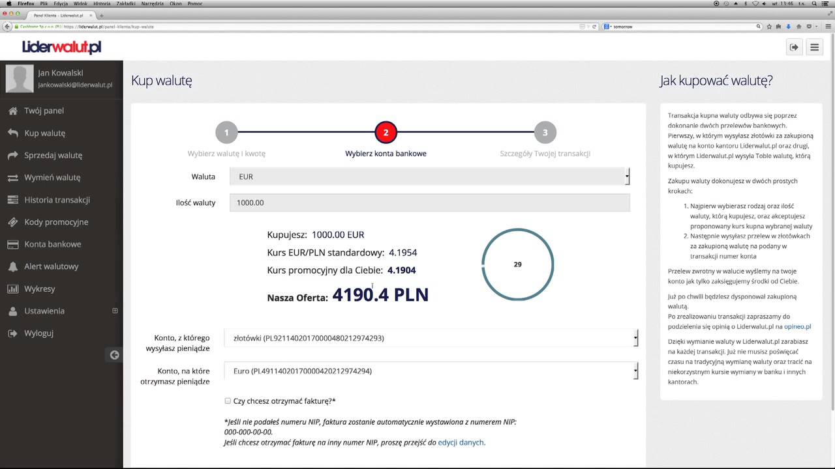Click the countdown timer circle showing 29
This screenshot has width=835, height=469.
(x=517, y=264)
